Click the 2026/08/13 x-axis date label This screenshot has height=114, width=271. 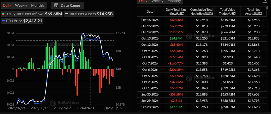[x=39, y=108]
